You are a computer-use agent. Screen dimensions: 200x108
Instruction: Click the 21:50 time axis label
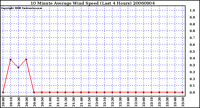pos(89,102)
